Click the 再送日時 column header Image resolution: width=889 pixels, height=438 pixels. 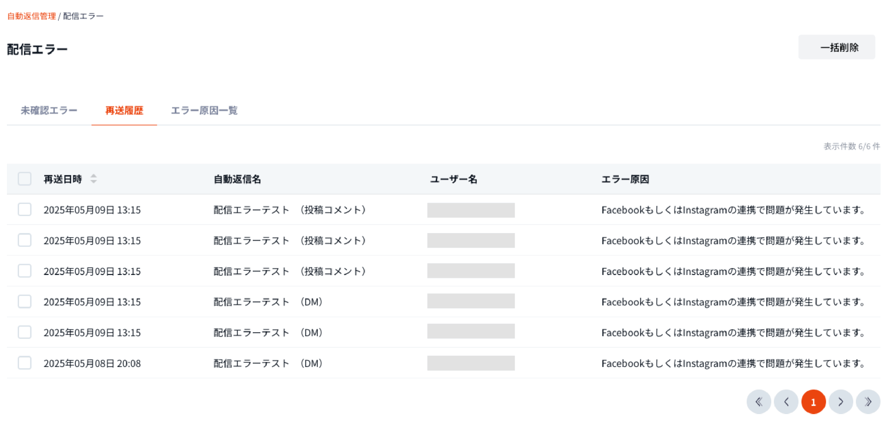pos(63,179)
